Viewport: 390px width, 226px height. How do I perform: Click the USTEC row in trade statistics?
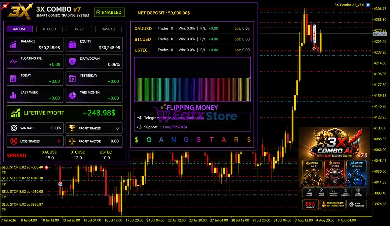[192, 50]
